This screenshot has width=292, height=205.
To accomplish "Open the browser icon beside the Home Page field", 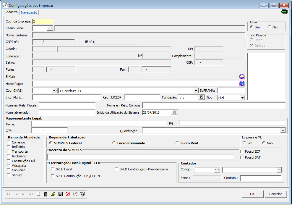I will tap(242, 84).
